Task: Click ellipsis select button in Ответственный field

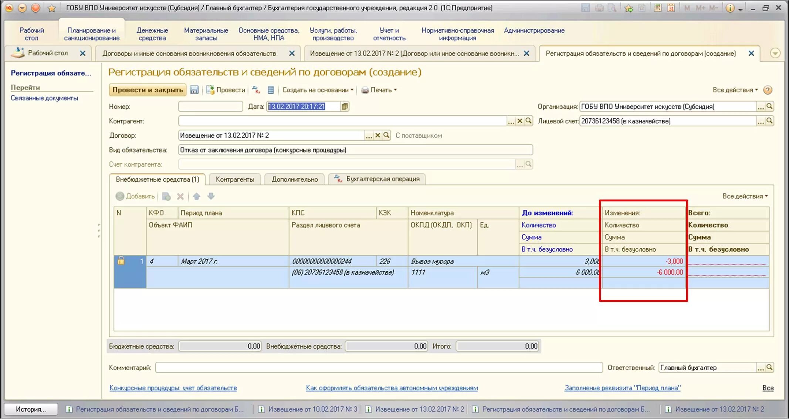Action: click(x=761, y=367)
